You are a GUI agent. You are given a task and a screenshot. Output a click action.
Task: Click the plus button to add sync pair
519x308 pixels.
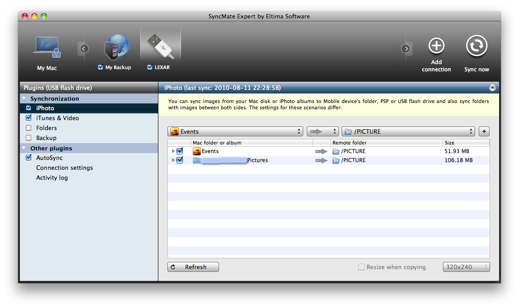click(x=484, y=131)
